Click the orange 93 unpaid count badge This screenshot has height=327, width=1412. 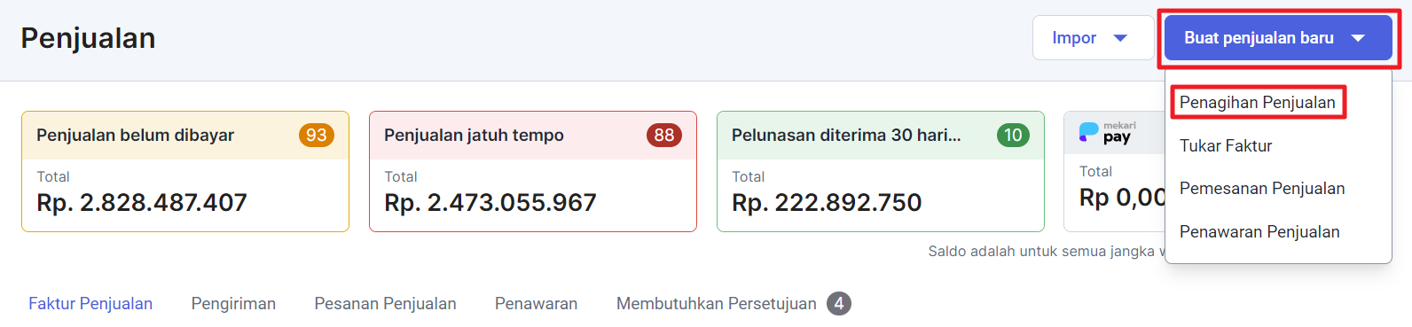click(317, 136)
